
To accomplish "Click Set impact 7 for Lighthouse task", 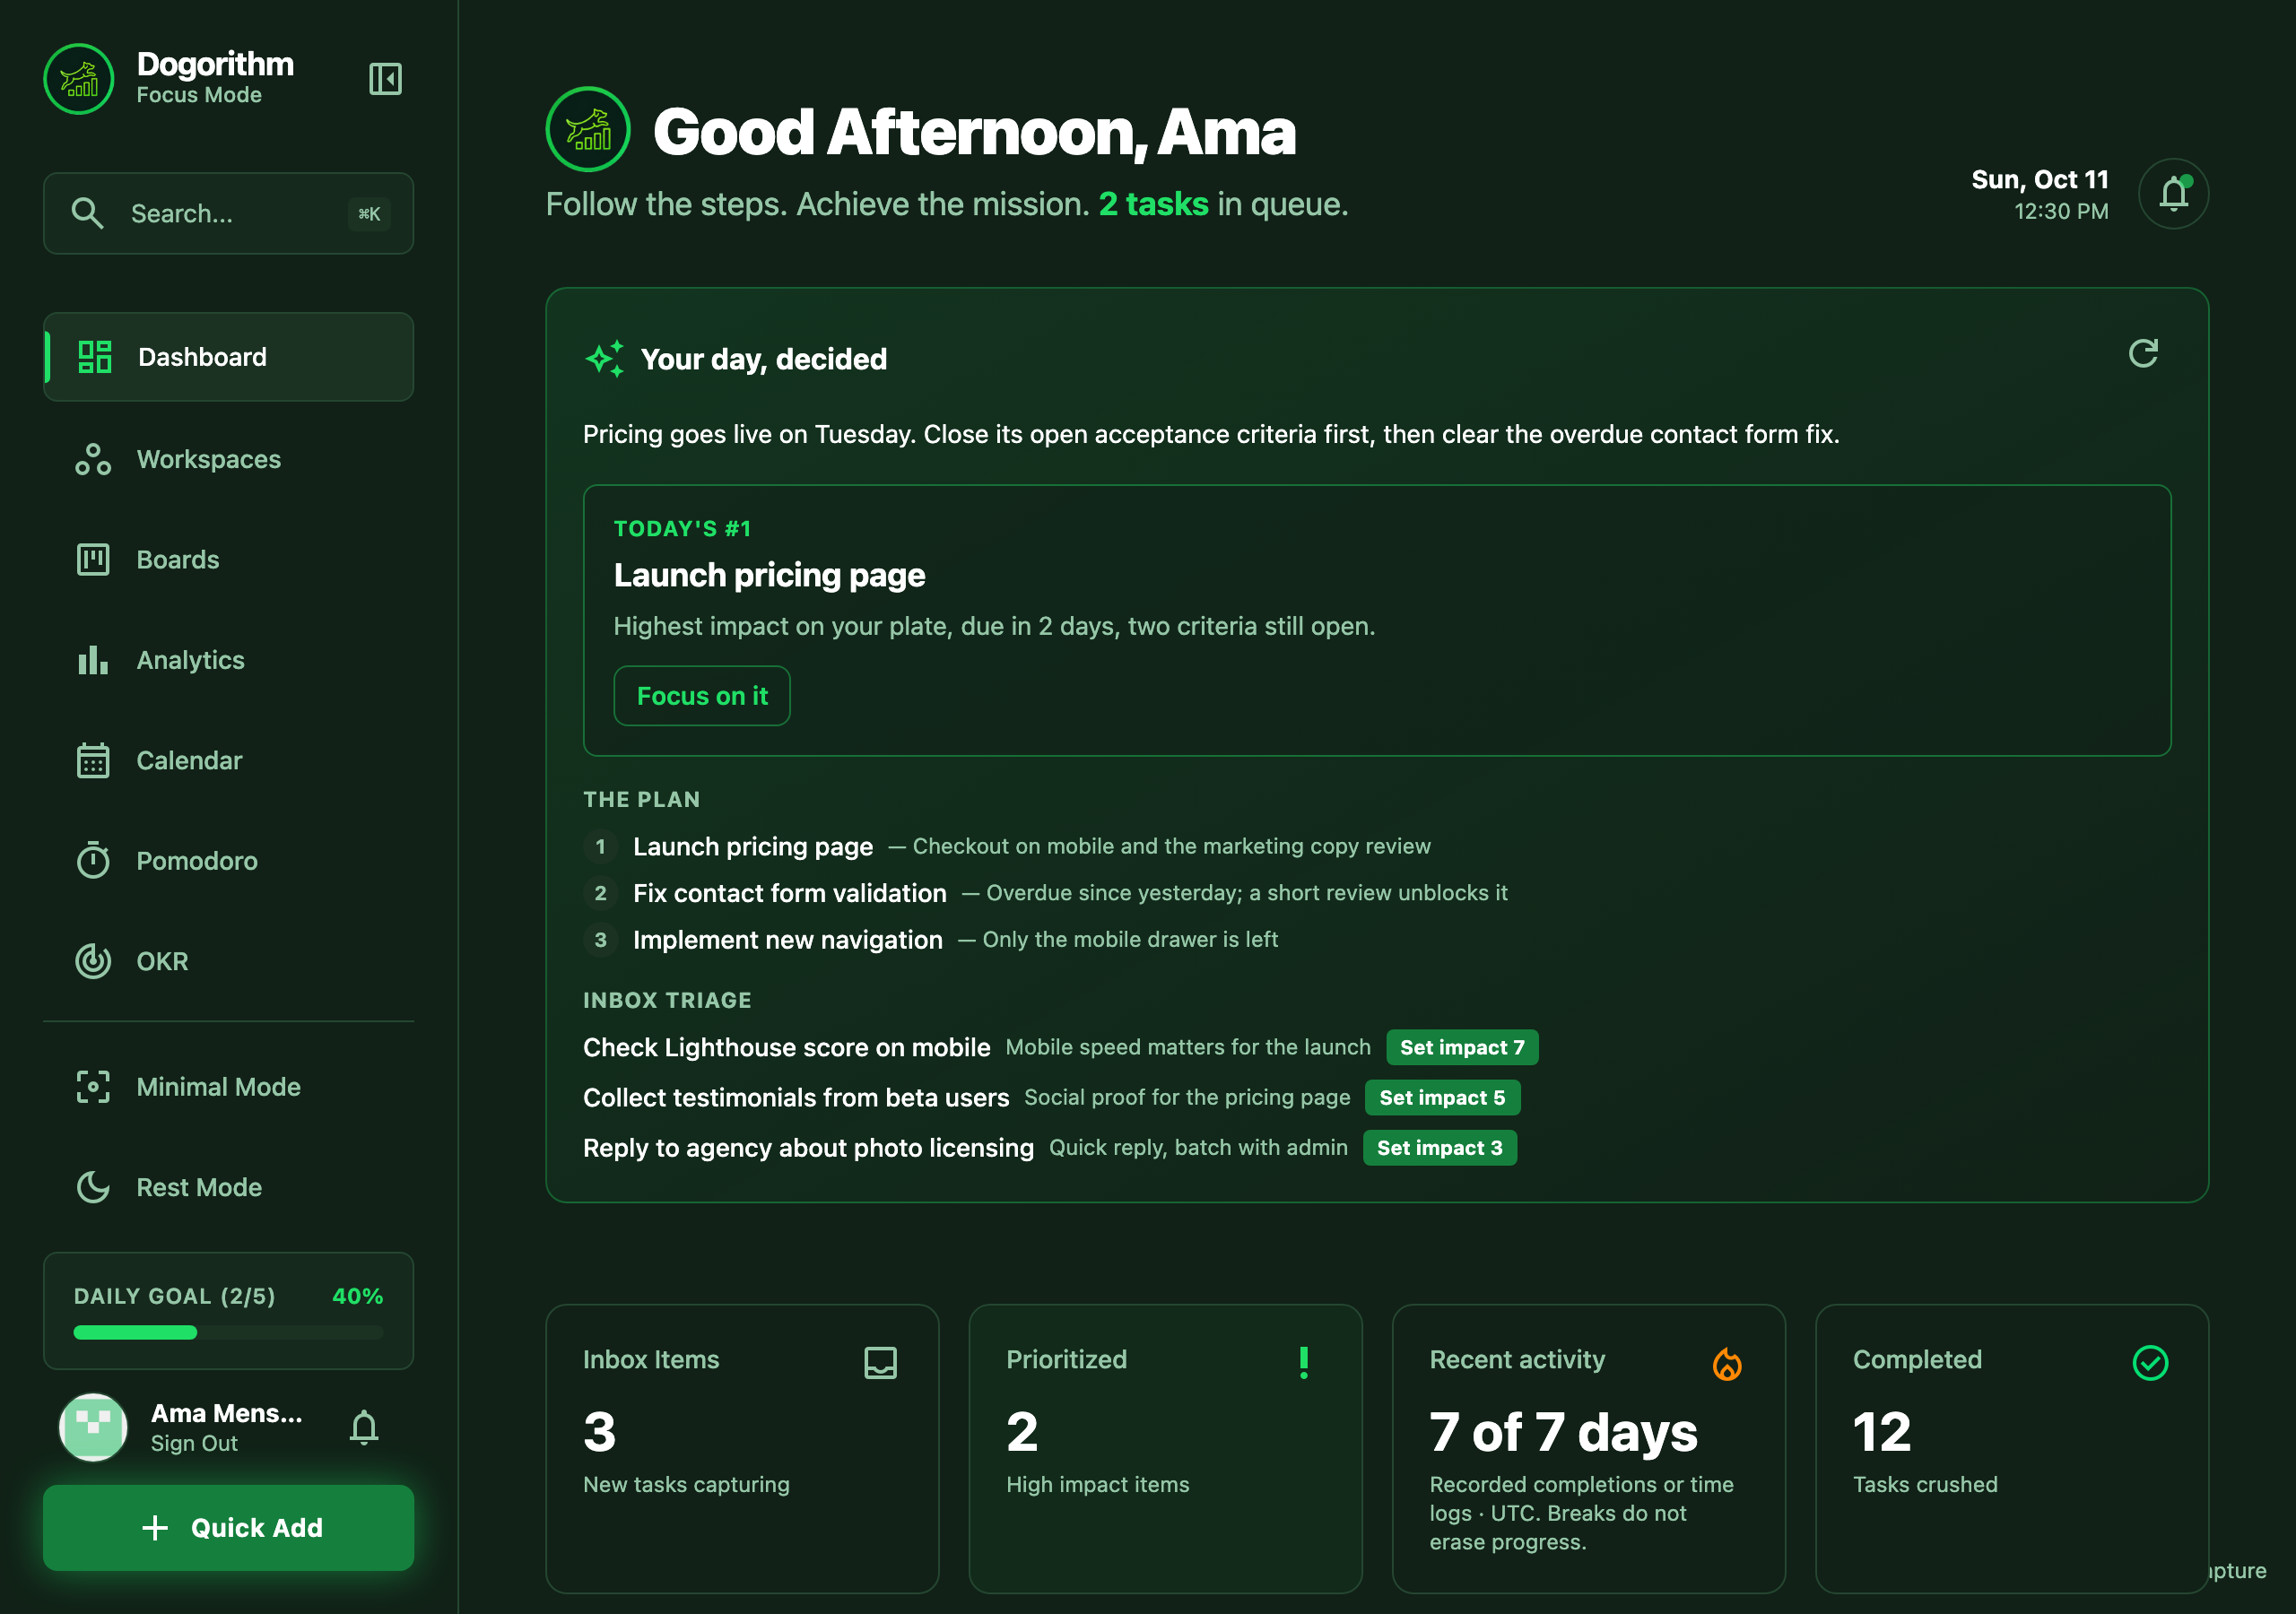I will tap(1462, 1047).
